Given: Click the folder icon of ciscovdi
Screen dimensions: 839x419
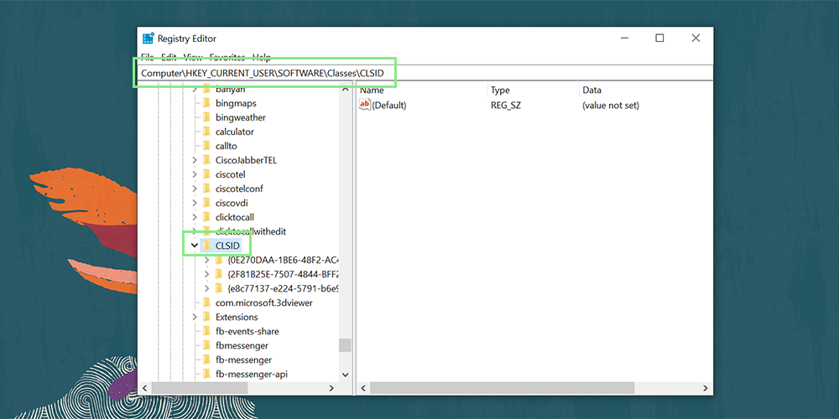Looking at the screenshot, I should point(206,203).
